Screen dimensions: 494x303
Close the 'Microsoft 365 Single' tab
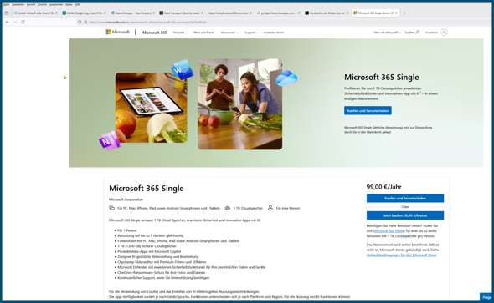tap(396, 13)
